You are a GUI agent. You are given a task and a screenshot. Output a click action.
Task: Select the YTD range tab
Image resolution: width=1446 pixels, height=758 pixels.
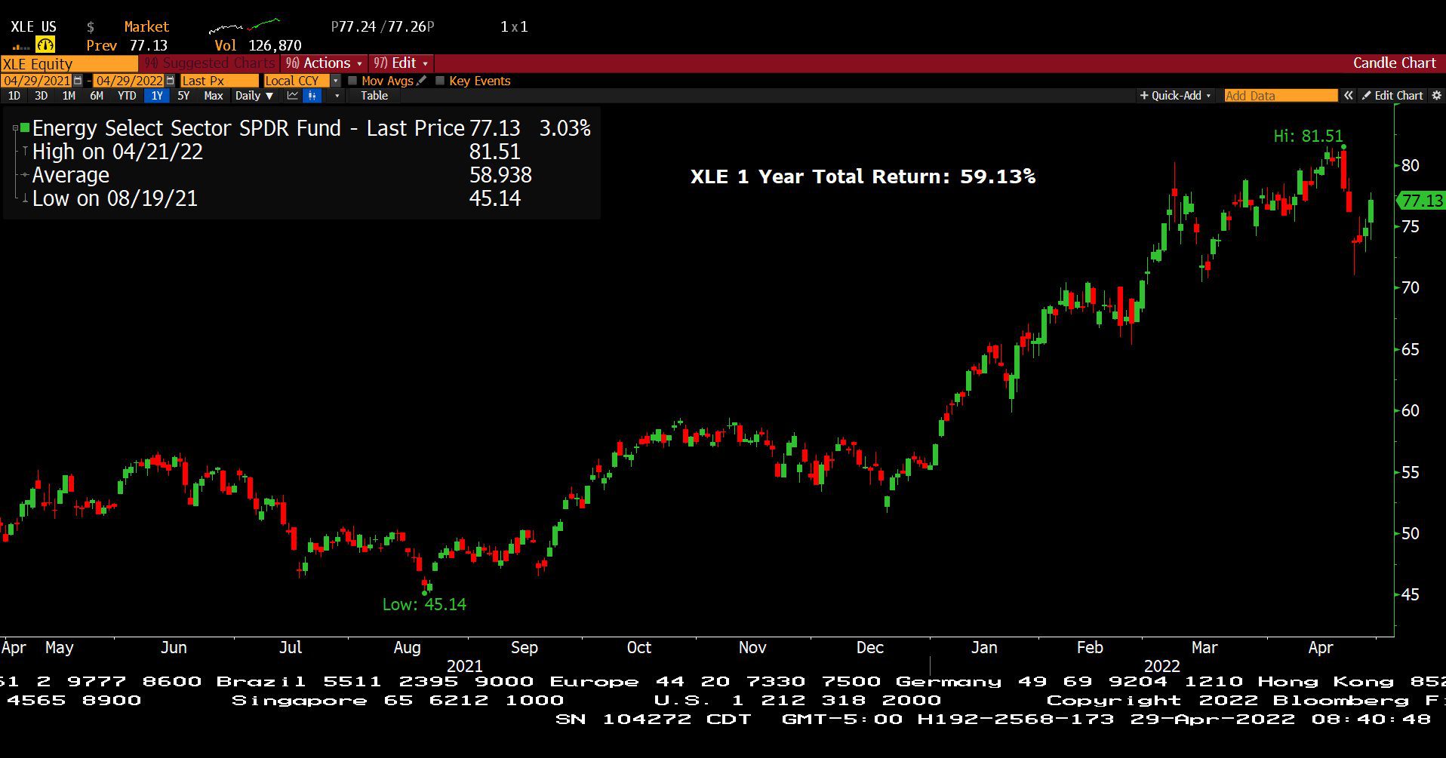pyautogui.click(x=127, y=96)
